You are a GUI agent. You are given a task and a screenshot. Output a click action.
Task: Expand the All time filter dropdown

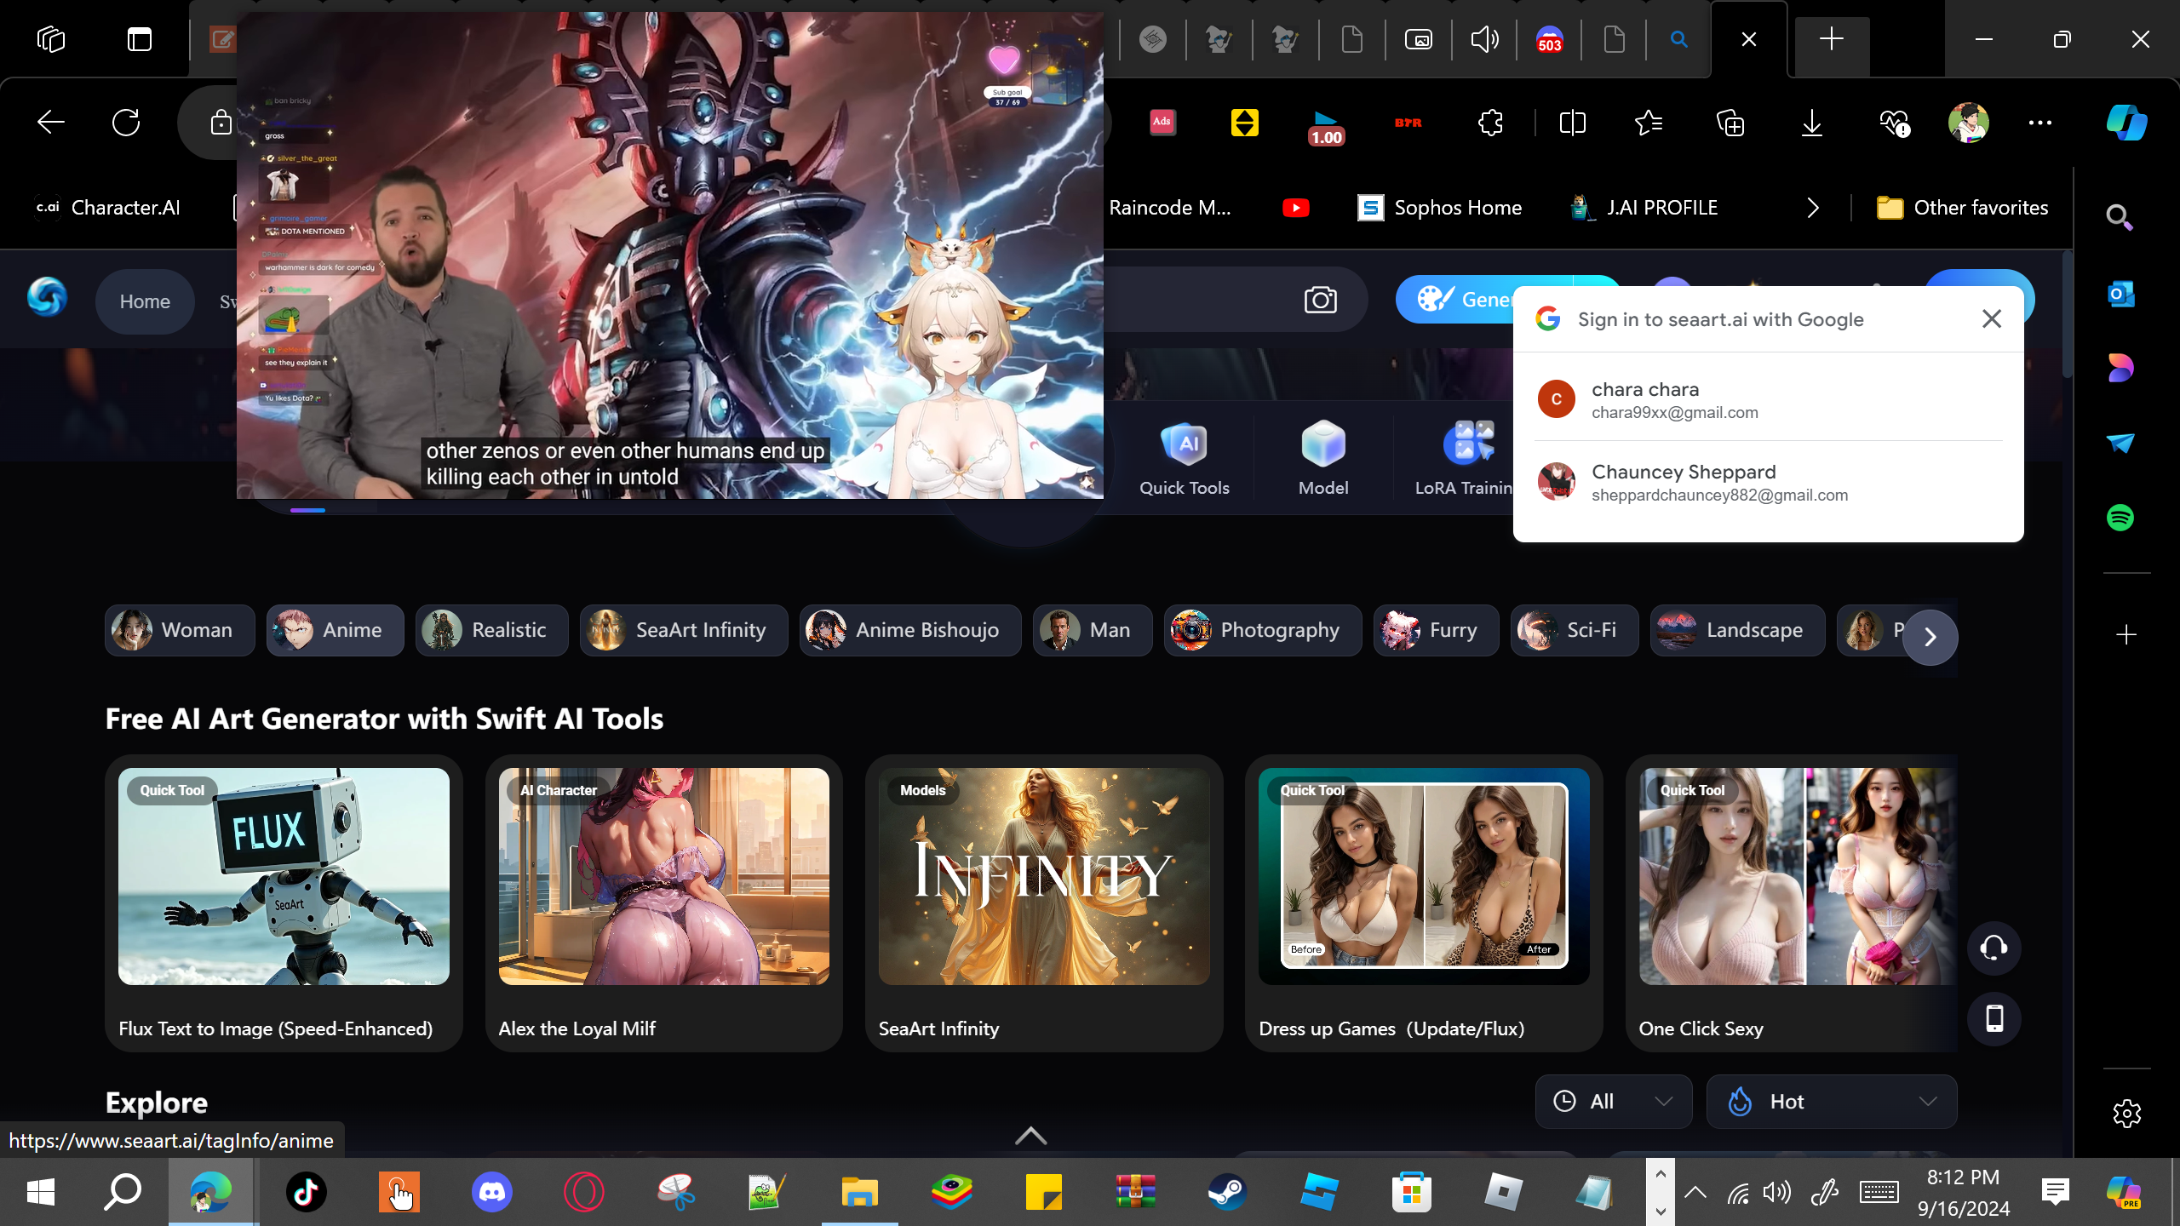point(1613,1102)
